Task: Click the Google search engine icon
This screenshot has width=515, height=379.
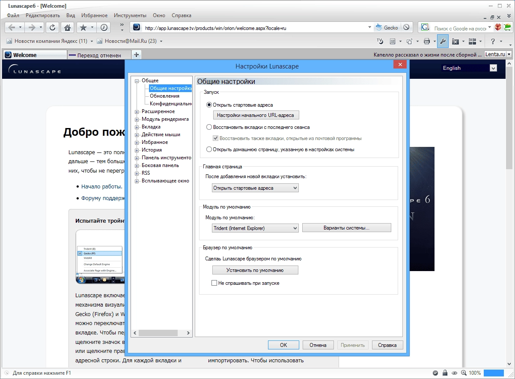Action: [425, 27]
